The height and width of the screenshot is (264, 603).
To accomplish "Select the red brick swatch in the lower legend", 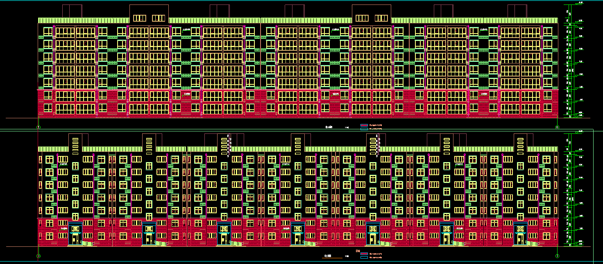I will point(364,254).
